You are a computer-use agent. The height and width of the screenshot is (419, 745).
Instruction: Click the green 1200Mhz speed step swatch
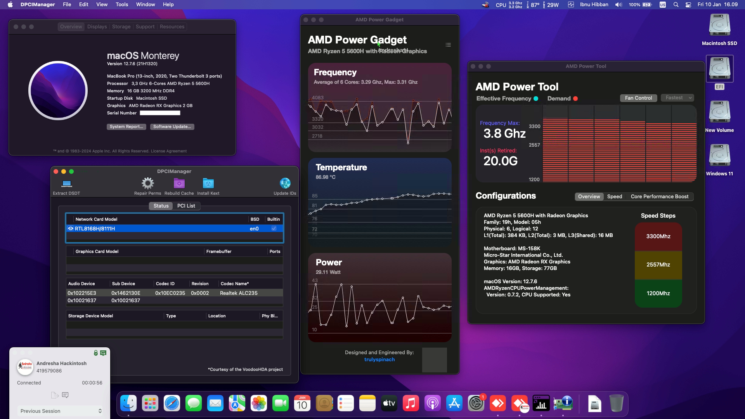coord(658,293)
